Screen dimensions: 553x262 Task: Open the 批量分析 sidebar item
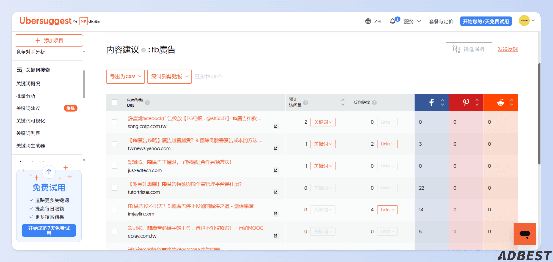point(26,96)
